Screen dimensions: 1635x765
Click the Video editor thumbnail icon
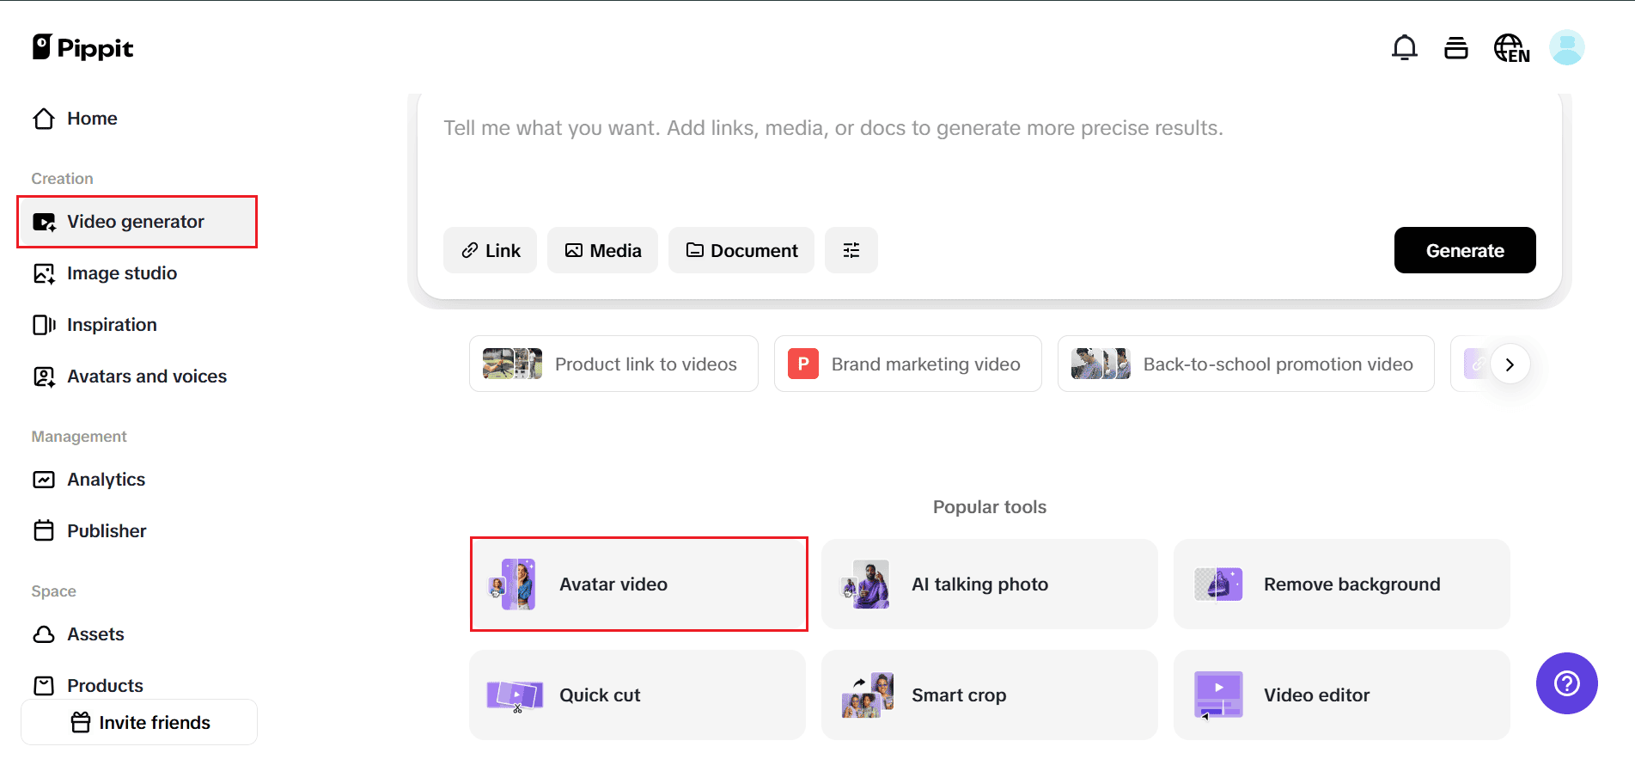point(1218,695)
